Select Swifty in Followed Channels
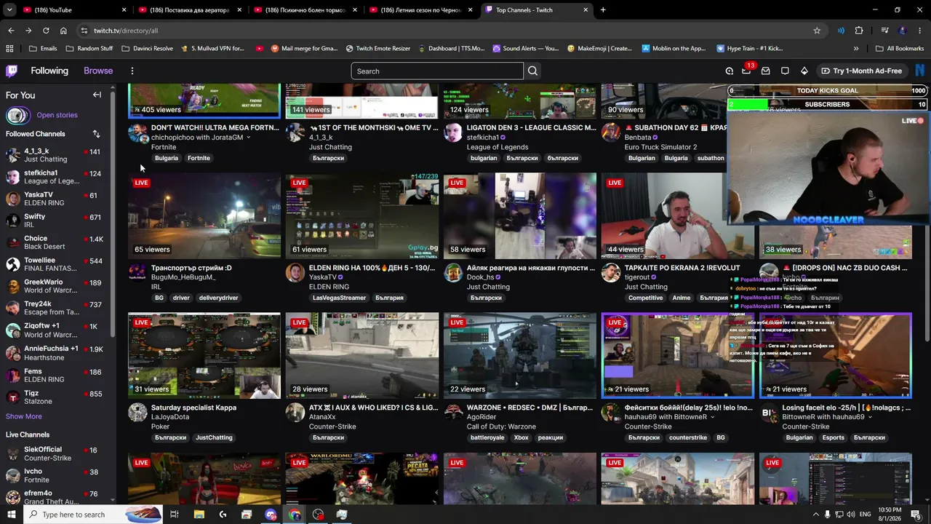The width and height of the screenshot is (931, 524). [x=55, y=221]
